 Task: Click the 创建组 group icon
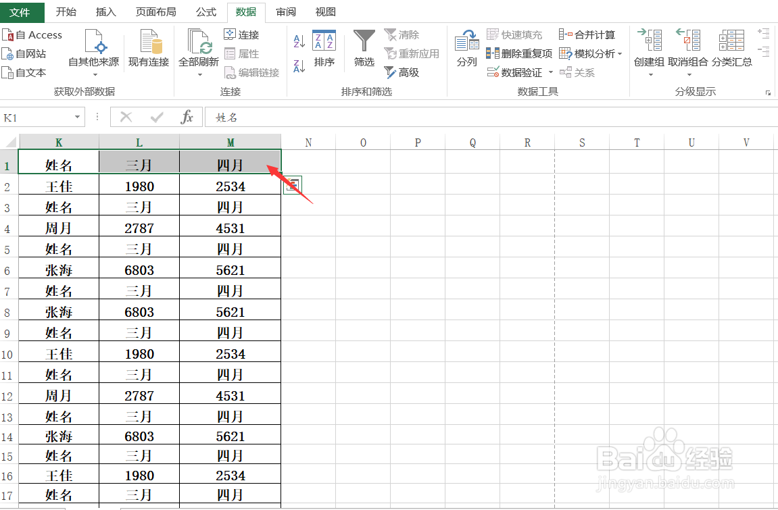coord(649,41)
